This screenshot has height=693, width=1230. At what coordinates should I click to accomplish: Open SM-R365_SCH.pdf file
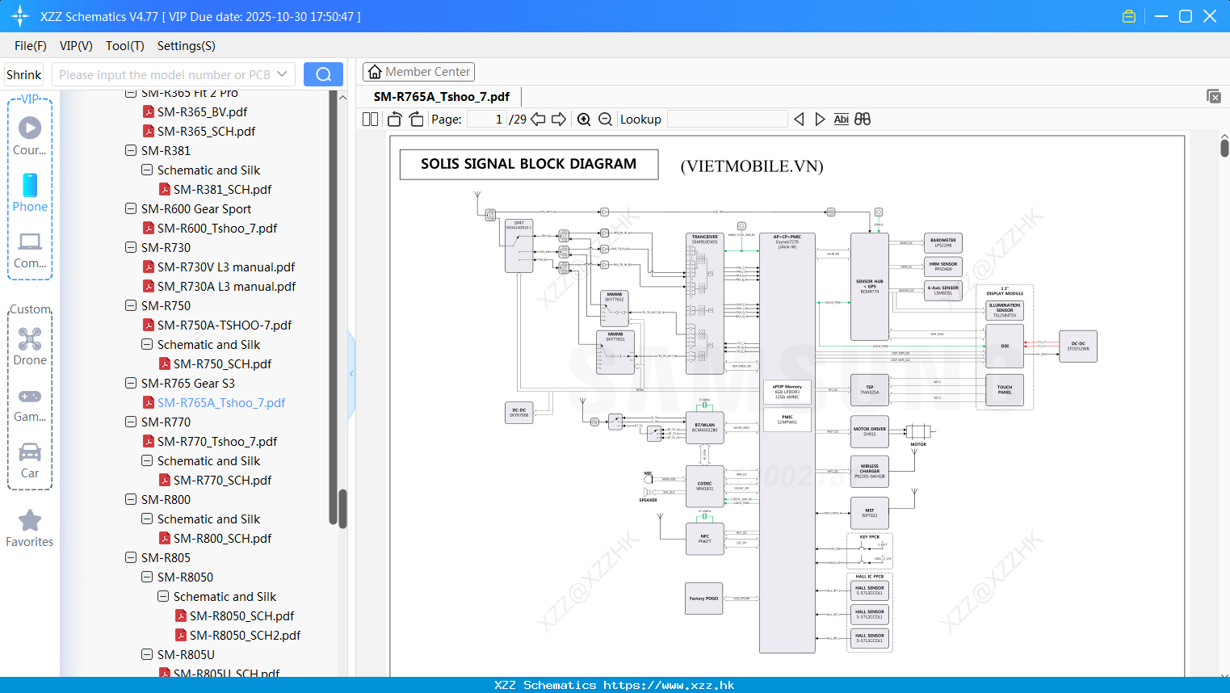(x=206, y=131)
